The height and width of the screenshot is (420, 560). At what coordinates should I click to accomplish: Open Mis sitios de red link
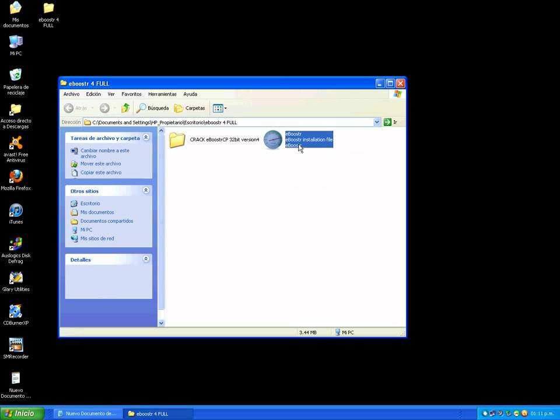[x=97, y=238]
